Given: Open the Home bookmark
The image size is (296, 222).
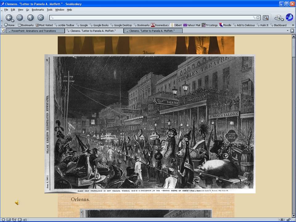Looking at the screenshot, I should coord(10,25).
